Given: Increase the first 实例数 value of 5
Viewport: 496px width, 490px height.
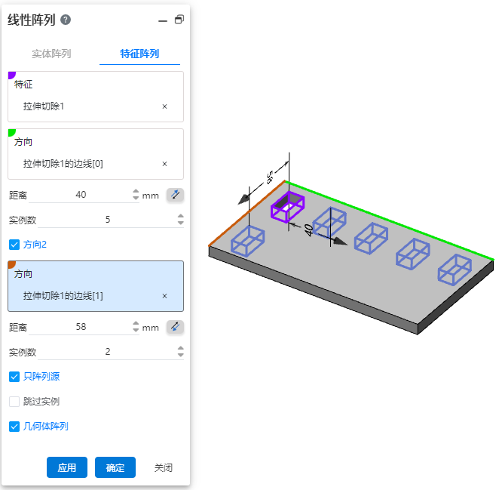Looking at the screenshot, I should tap(181, 216).
